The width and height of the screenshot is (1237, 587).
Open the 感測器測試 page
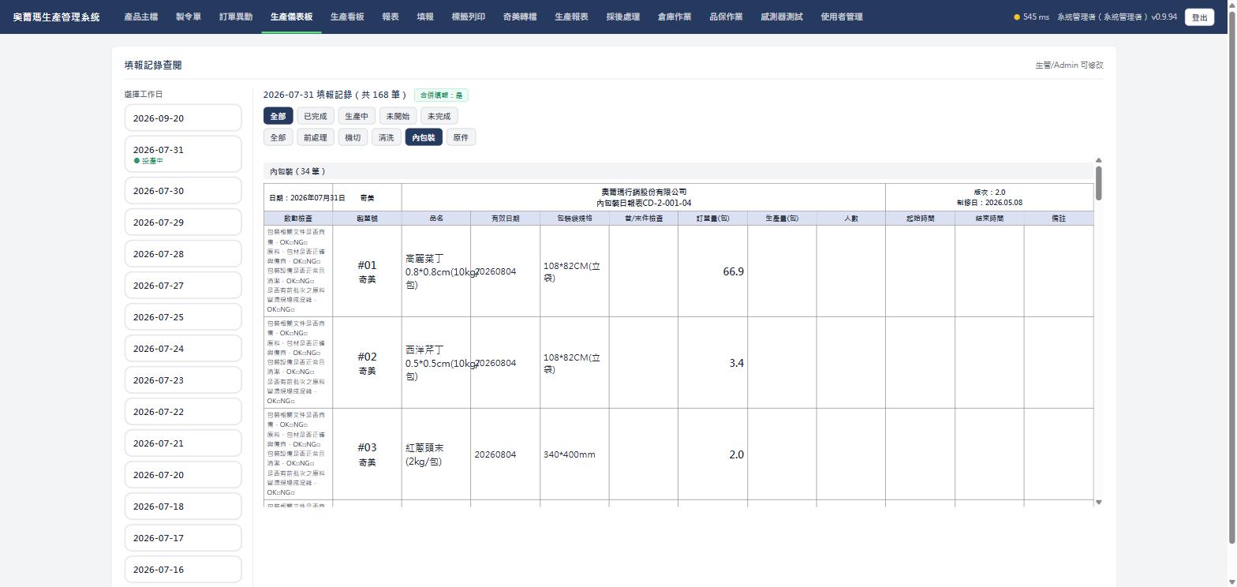(782, 17)
